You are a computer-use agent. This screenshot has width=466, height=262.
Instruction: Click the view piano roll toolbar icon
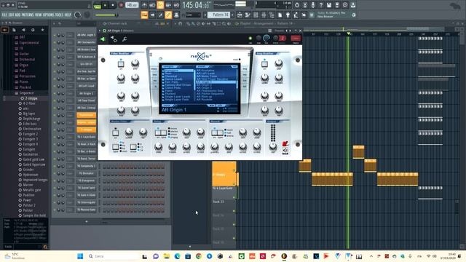tap(248, 15)
